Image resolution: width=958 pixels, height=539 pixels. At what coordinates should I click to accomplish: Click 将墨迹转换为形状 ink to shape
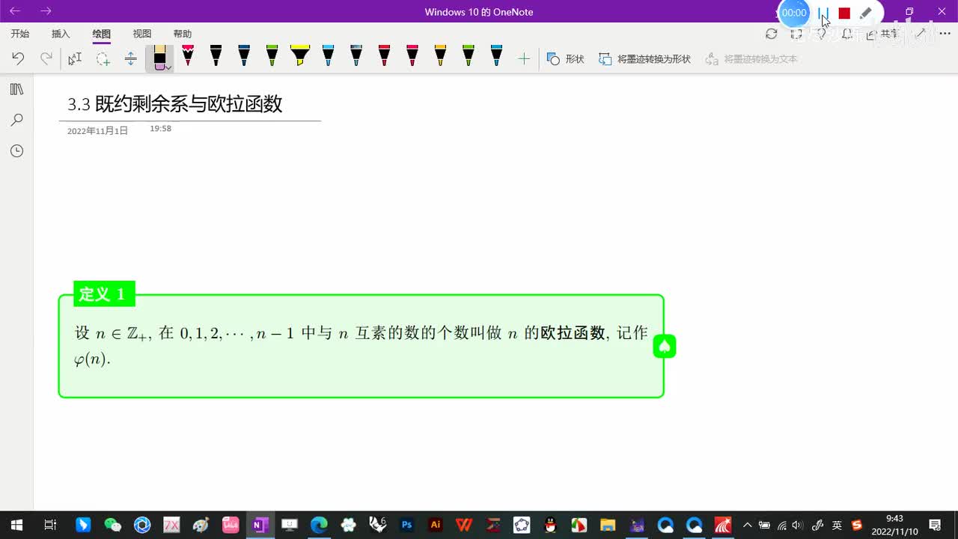click(x=644, y=58)
